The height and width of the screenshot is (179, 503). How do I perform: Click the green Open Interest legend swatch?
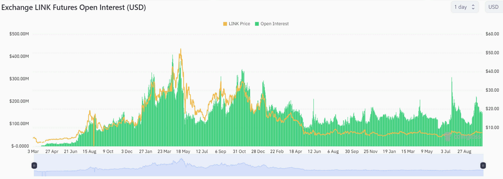257,24
